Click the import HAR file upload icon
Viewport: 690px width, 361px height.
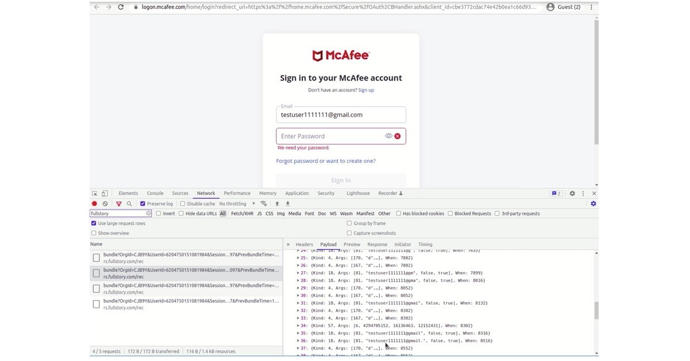click(277, 204)
